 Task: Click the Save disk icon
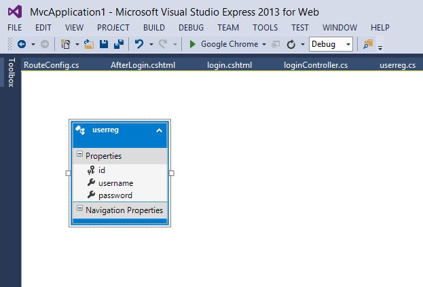click(x=104, y=44)
